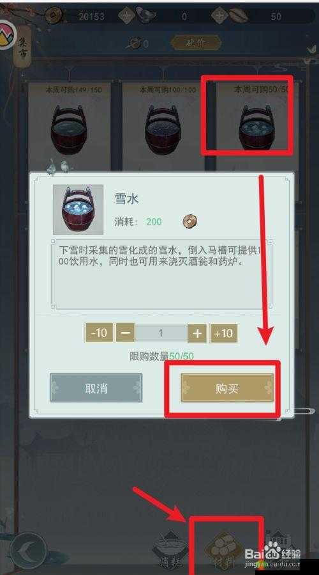
Task: Click 取消 to cancel purchase
Action: click(96, 388)
